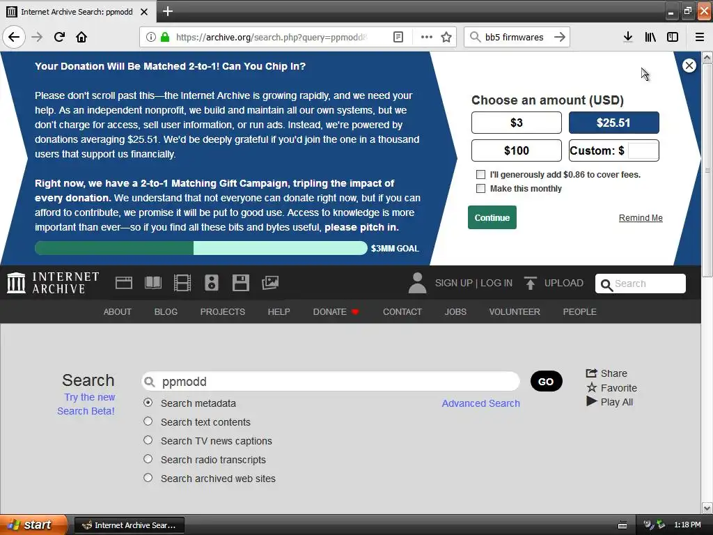The width and height of the screenshot is (713, 535).
Task: Click Try the new Search Beta link
Action: (86, 404)
